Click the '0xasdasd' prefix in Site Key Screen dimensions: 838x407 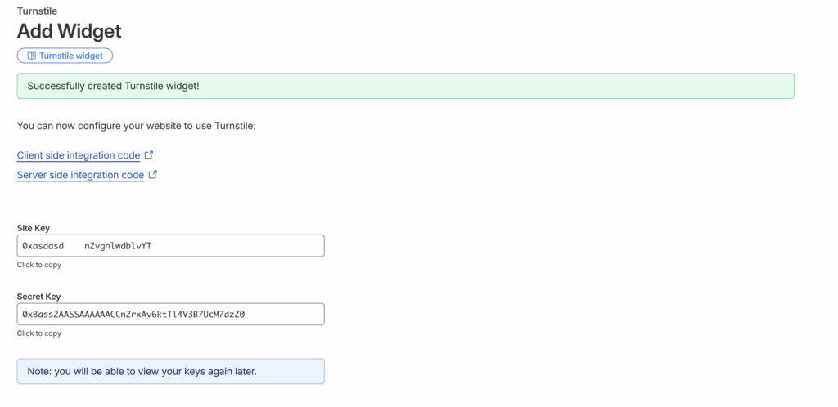[43, 246]
